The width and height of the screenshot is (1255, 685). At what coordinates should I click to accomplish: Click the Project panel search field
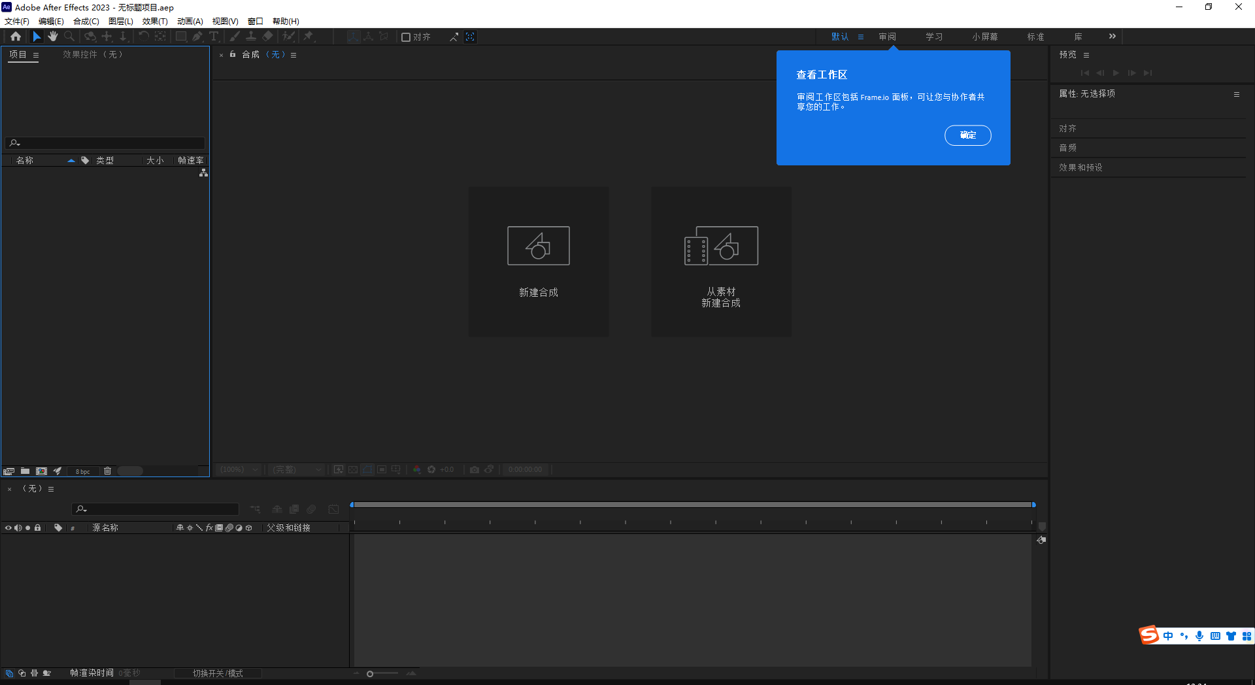(105, 143)
